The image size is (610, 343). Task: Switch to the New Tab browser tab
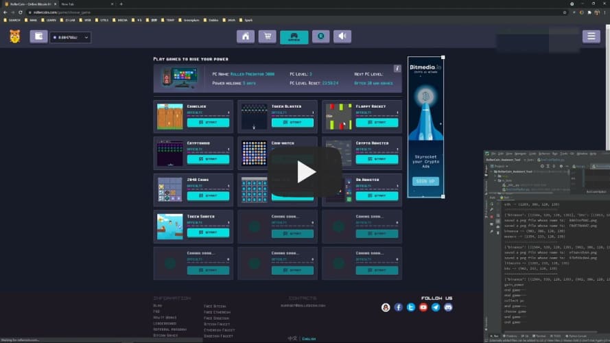86,4
